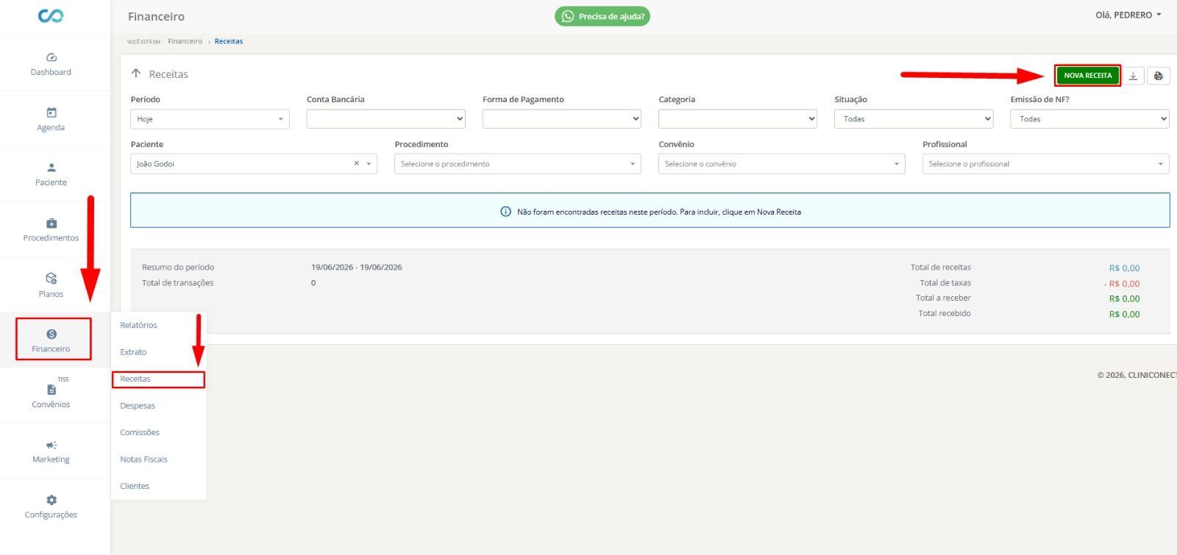1177x555 pixels.
Task: Select Comissões in the Financeiro submenu
Action: pos(140,432)
